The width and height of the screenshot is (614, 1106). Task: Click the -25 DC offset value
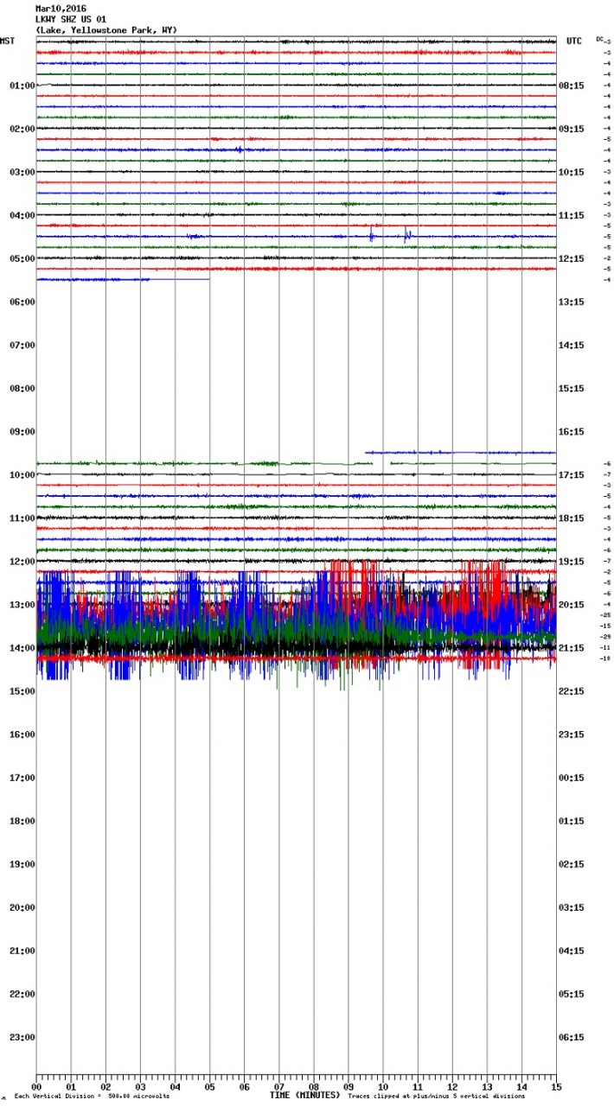point(605,615)
